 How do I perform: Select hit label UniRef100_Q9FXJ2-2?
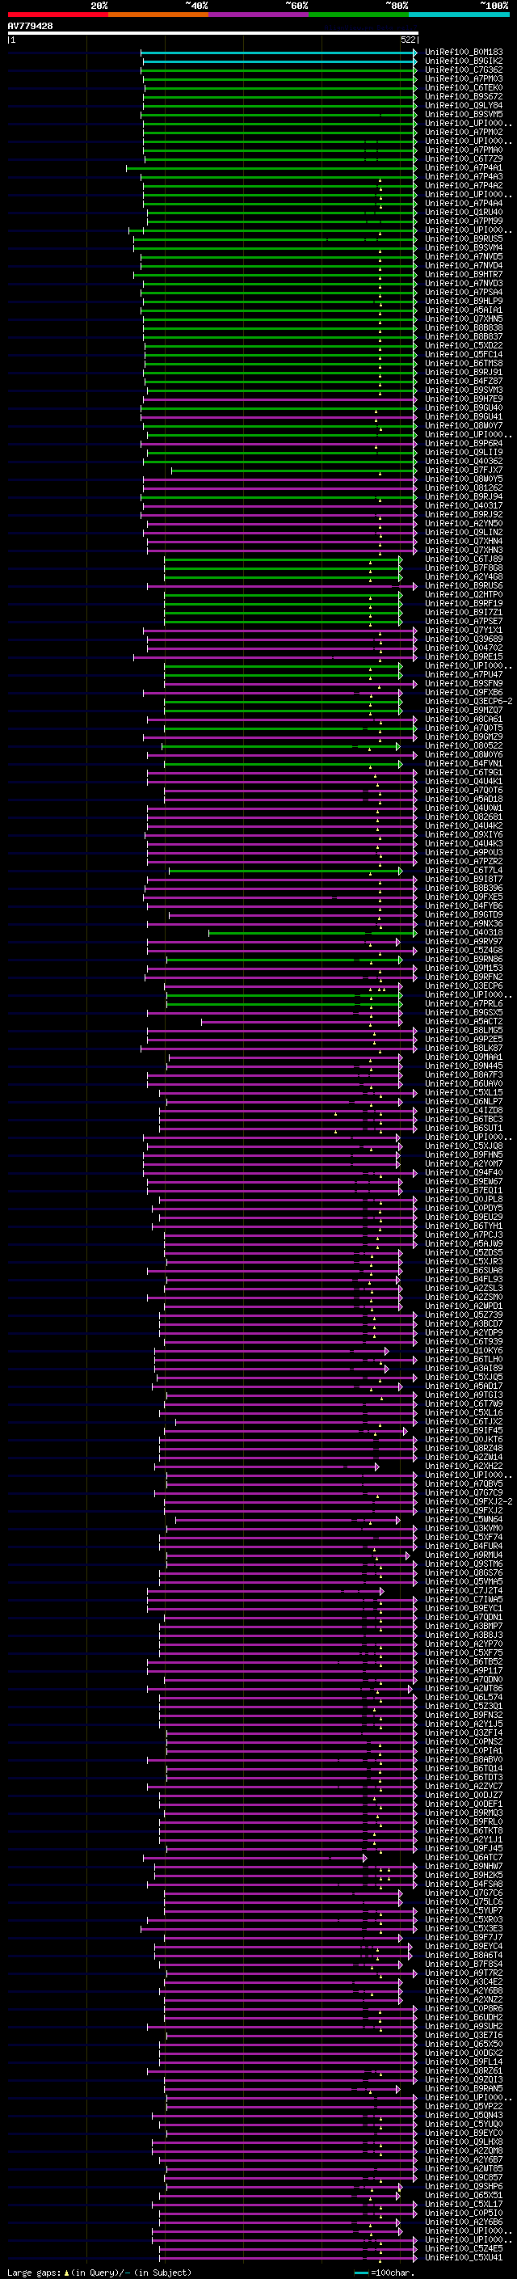(x=469, y=1502)
